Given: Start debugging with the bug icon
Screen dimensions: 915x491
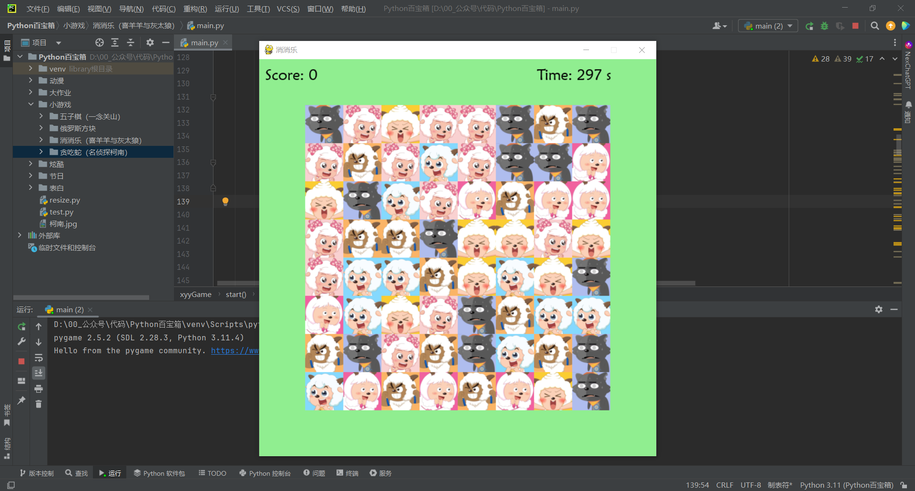Looking at the screenshot, I should coord(824,26).
